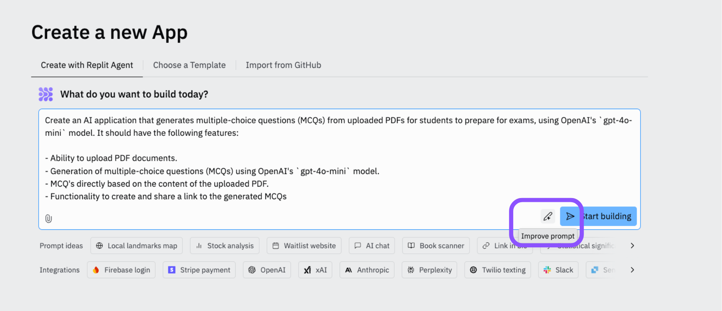
Task: Click the paper plane send icon
Action: tap(570, 216)
